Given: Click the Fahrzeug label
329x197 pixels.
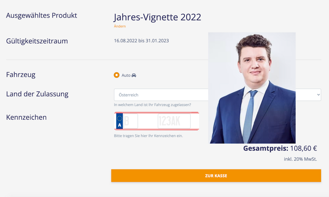Looking at the screenshot, I should pyautogui.click(x=21, y=75).
